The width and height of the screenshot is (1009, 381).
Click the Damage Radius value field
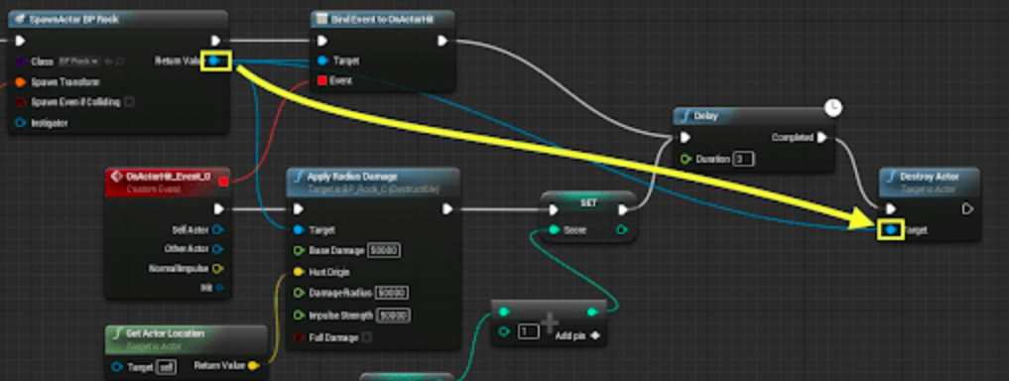coord(391,293)
